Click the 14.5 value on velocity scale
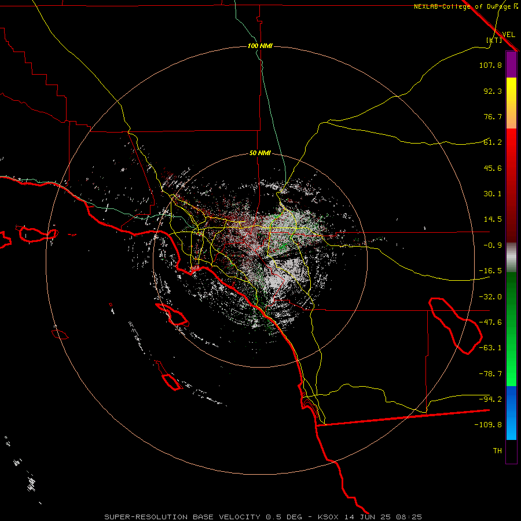The height and width of the screenshot is (521, 521). coord(493,219)
